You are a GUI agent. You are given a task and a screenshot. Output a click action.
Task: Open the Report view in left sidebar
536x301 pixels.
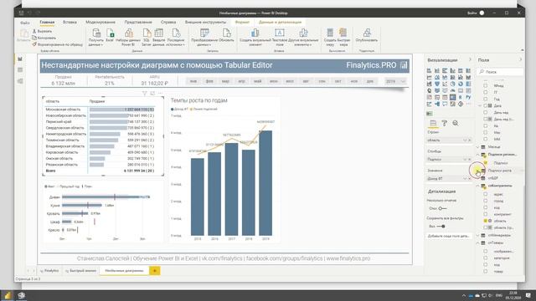click(20, 59)
